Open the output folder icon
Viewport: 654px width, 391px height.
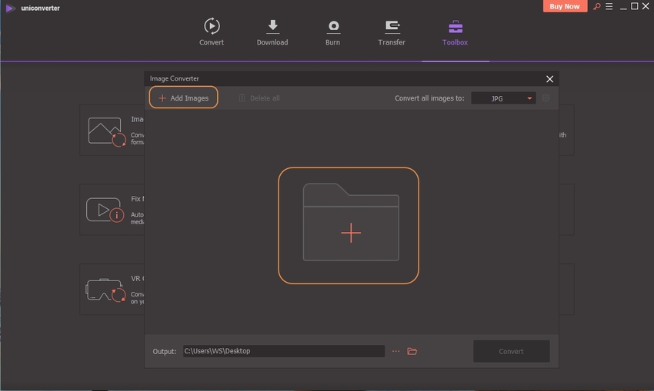[x=412, y=351]
